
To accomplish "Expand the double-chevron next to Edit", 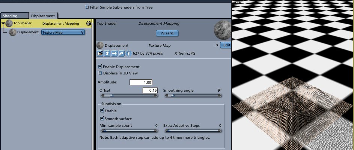I will pos(217,45).
